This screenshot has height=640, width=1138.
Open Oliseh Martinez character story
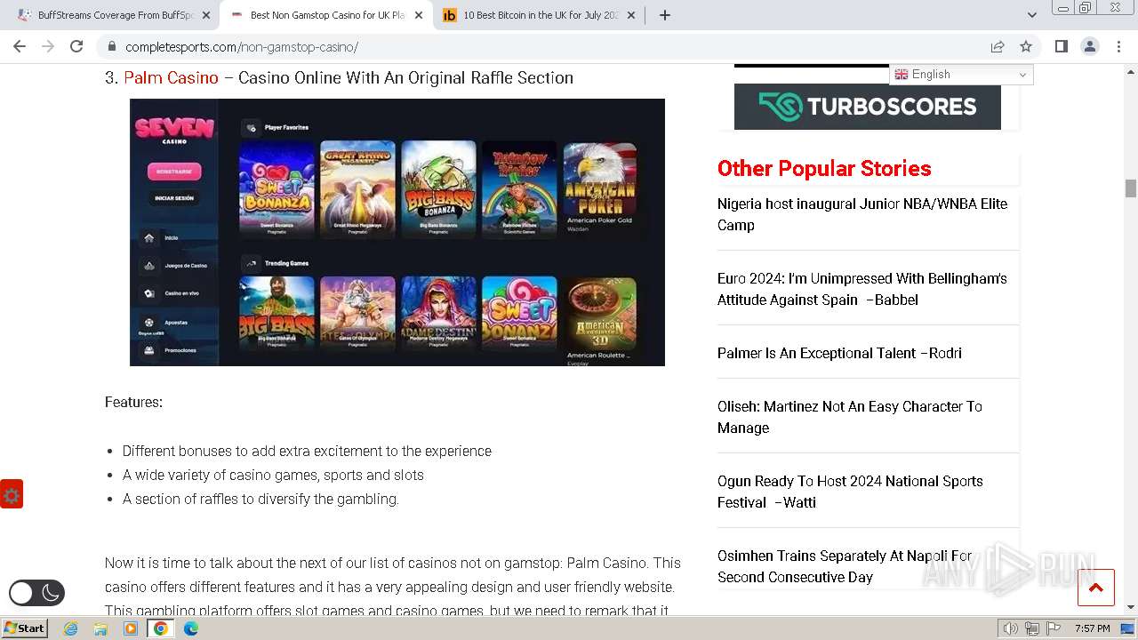pos(850,417)
